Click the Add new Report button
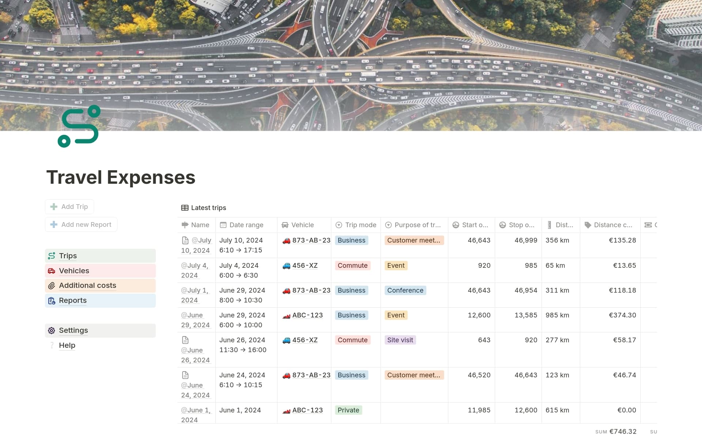The image size is (702, 438). click(81, 224)
